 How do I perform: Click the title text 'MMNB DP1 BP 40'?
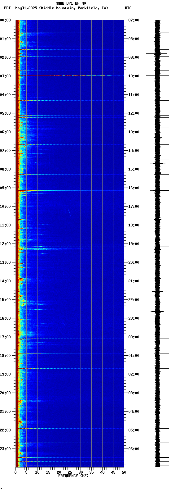tap(71, 3)
